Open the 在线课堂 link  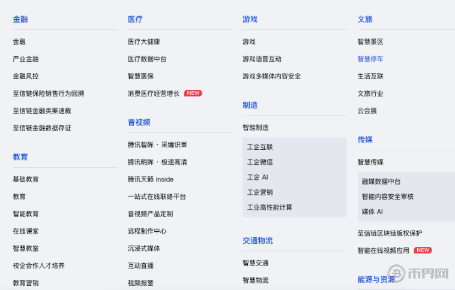coord(26,231)
